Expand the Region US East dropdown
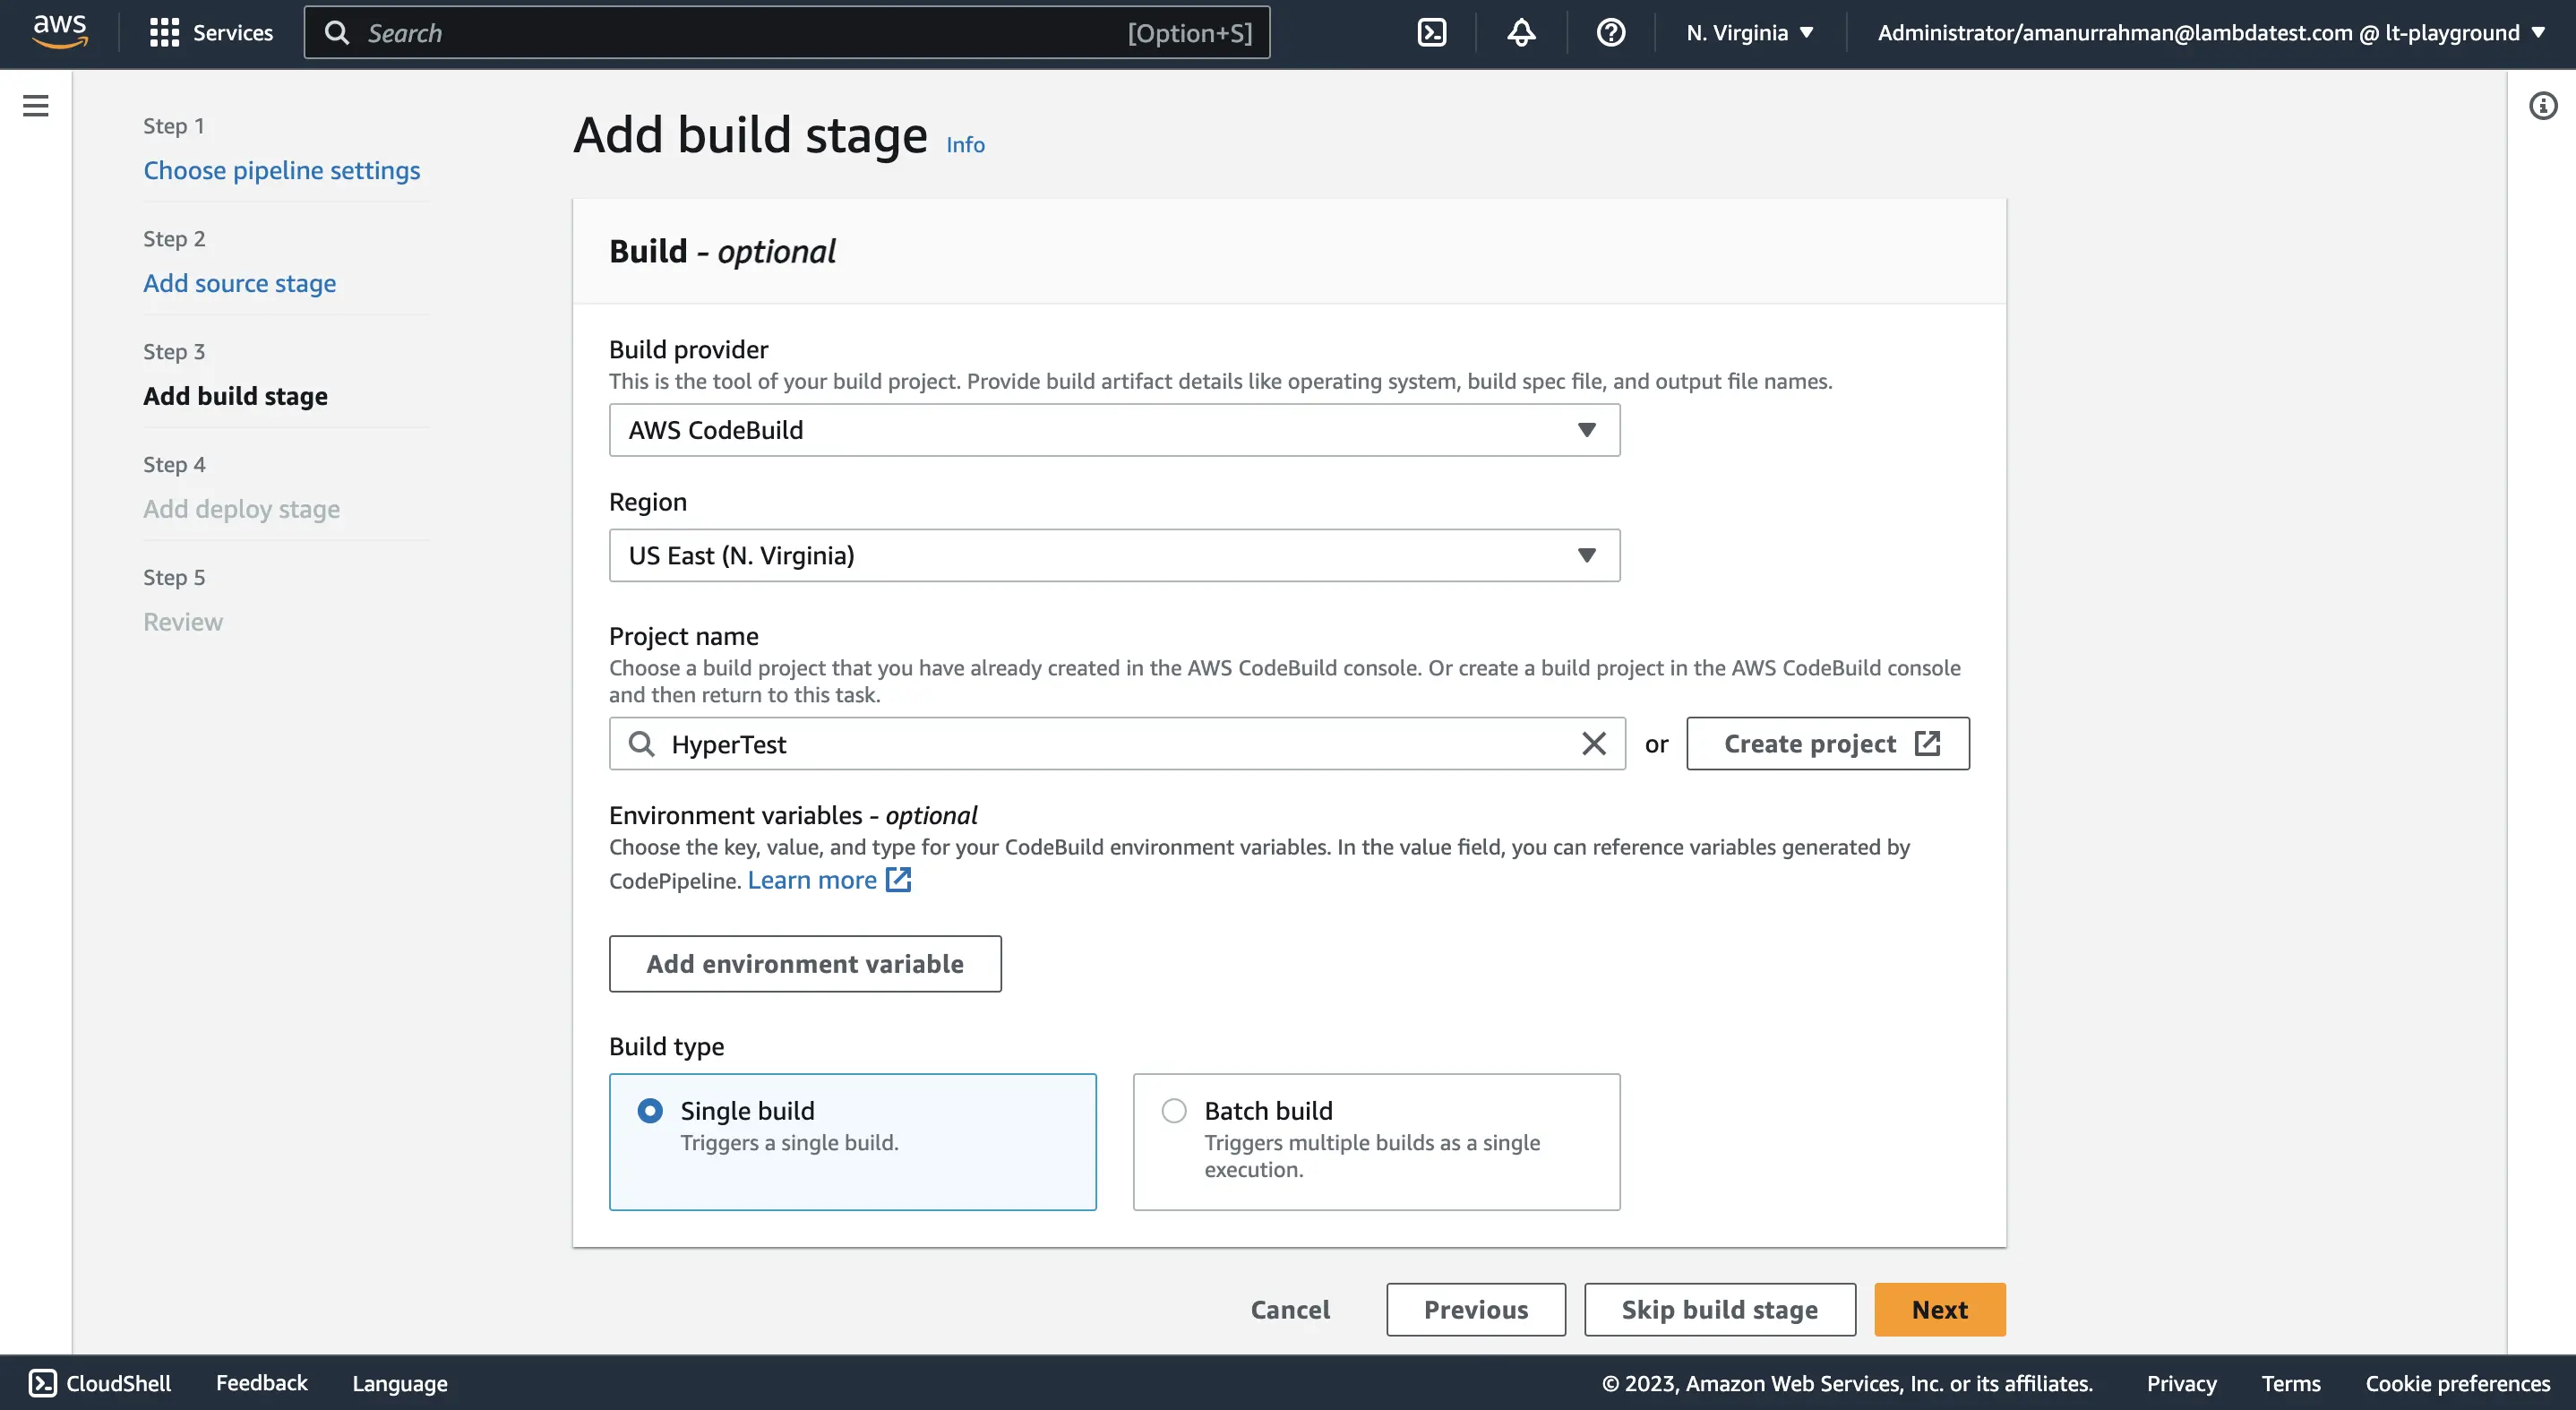Viewport: 2576px width, 1410px height. [x=1114, y=555]
